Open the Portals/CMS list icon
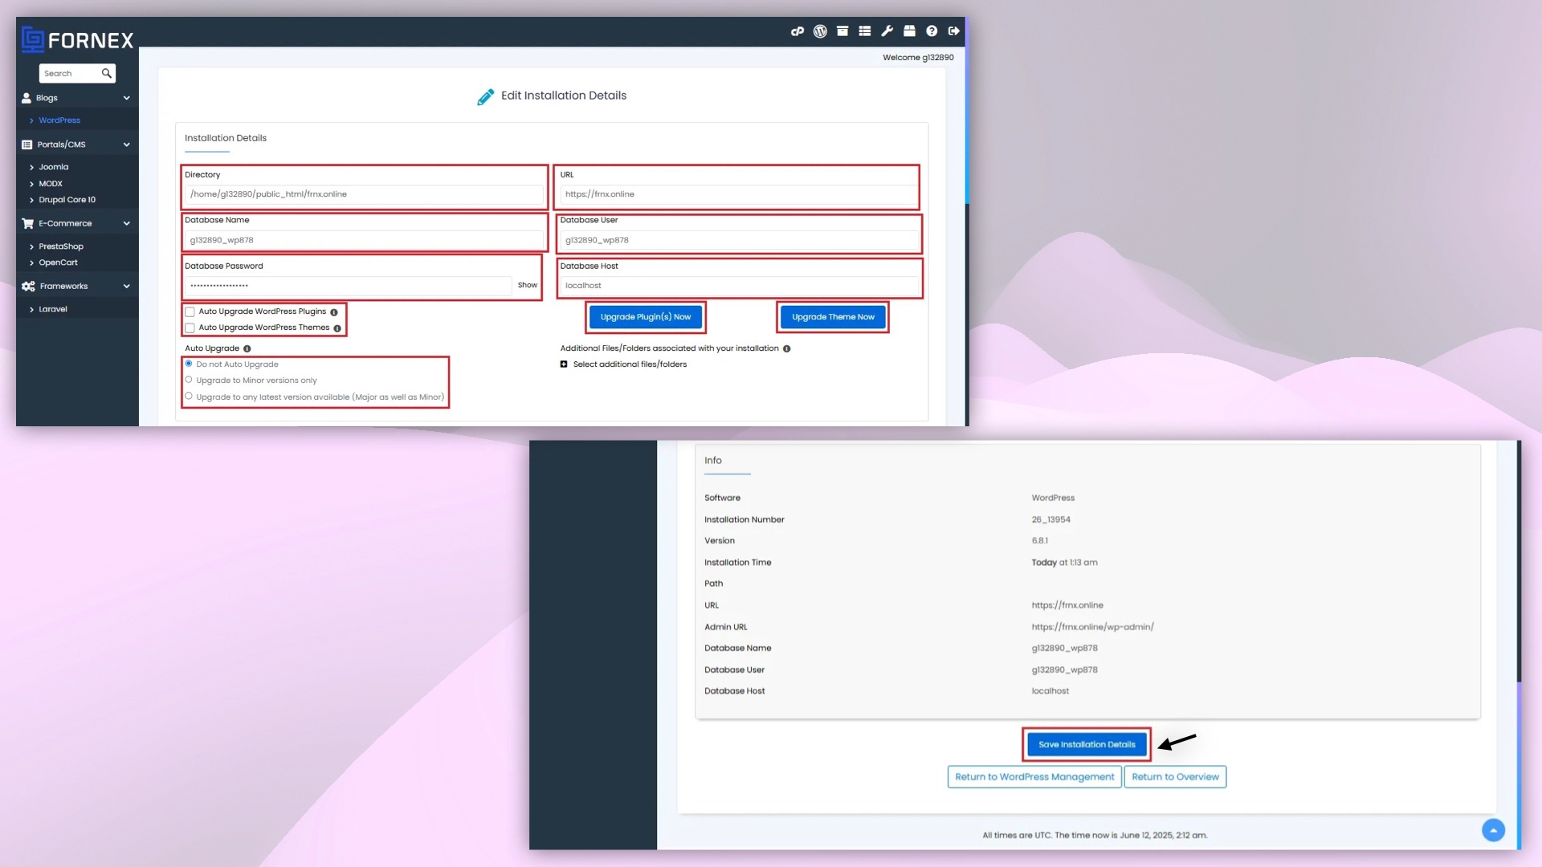The width and height of the screenshot is (1542, 867). pyautogui.click(x=27, y=144)
